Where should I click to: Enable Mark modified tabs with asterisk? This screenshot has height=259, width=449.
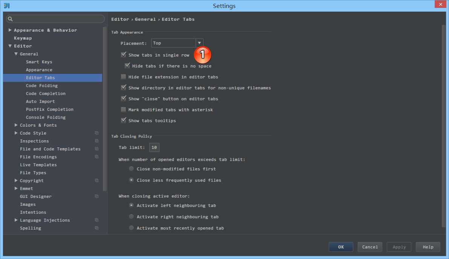point(123,109)
